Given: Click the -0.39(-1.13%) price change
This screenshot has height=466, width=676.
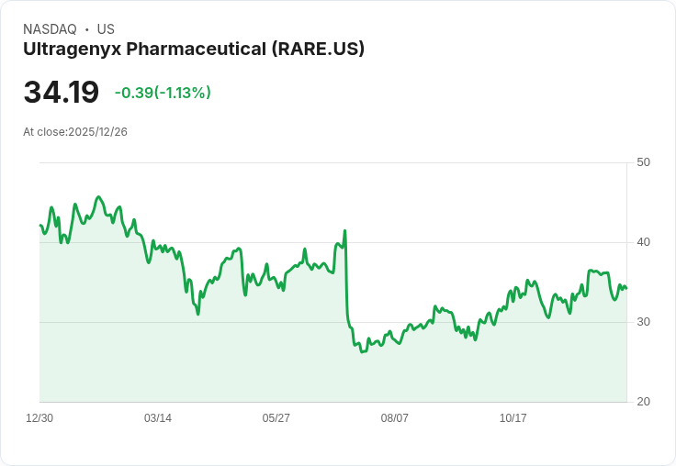Looking at the screenshot, I should click(x=163, y=93).
